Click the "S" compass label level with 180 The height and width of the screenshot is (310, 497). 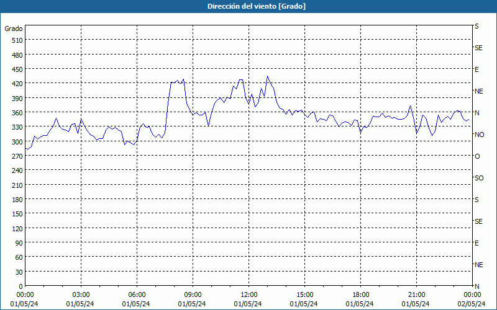click(x=476, y=200)
